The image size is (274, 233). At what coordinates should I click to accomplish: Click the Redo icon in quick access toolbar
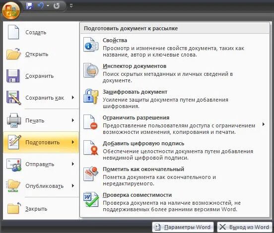pos(57,6)
